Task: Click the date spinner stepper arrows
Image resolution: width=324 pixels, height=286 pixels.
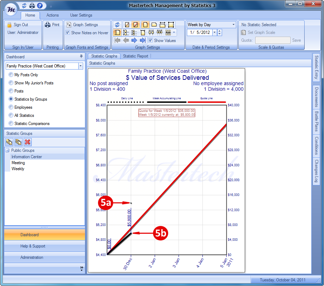Action: pos(219,32)
